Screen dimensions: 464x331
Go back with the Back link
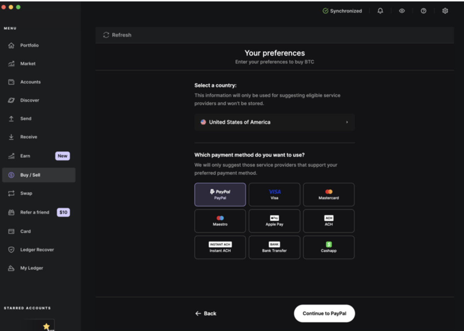click(206, 313)
